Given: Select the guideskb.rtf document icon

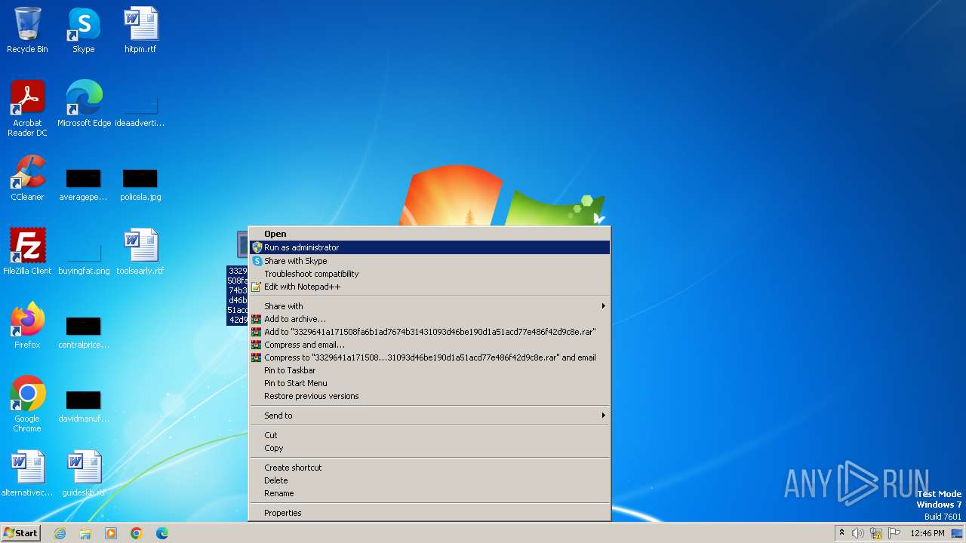Looking at the screenshot, I should click(x=84, y=473).
